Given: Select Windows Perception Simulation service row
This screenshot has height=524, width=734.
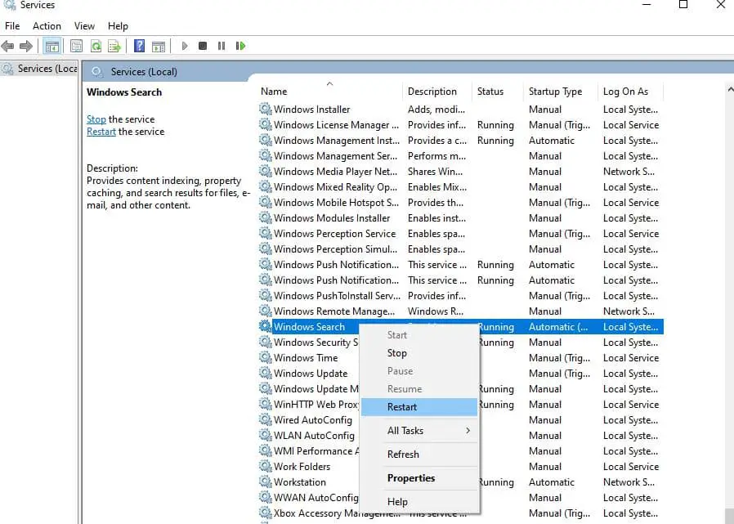Looking at the screenshot, I should click(x=461, y=249).
